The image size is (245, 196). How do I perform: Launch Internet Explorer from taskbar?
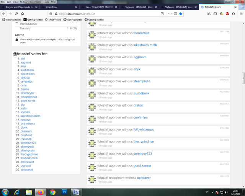click(x=17, y=192)
